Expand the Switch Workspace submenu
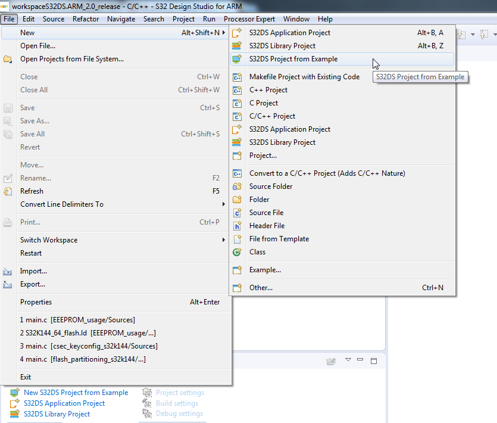Viewport: 497px width, 423px height. 224,240
